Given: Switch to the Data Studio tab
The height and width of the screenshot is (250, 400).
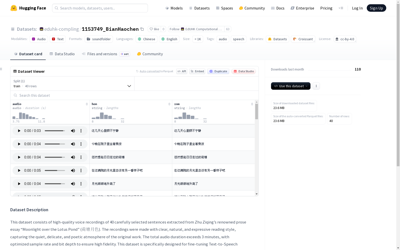Looking at the screenshot, I should tap(62, 54).
